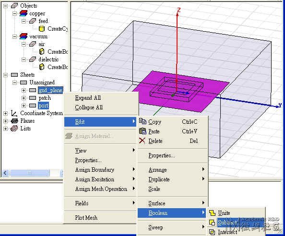Click the red Delete X icon

point(142,141)
